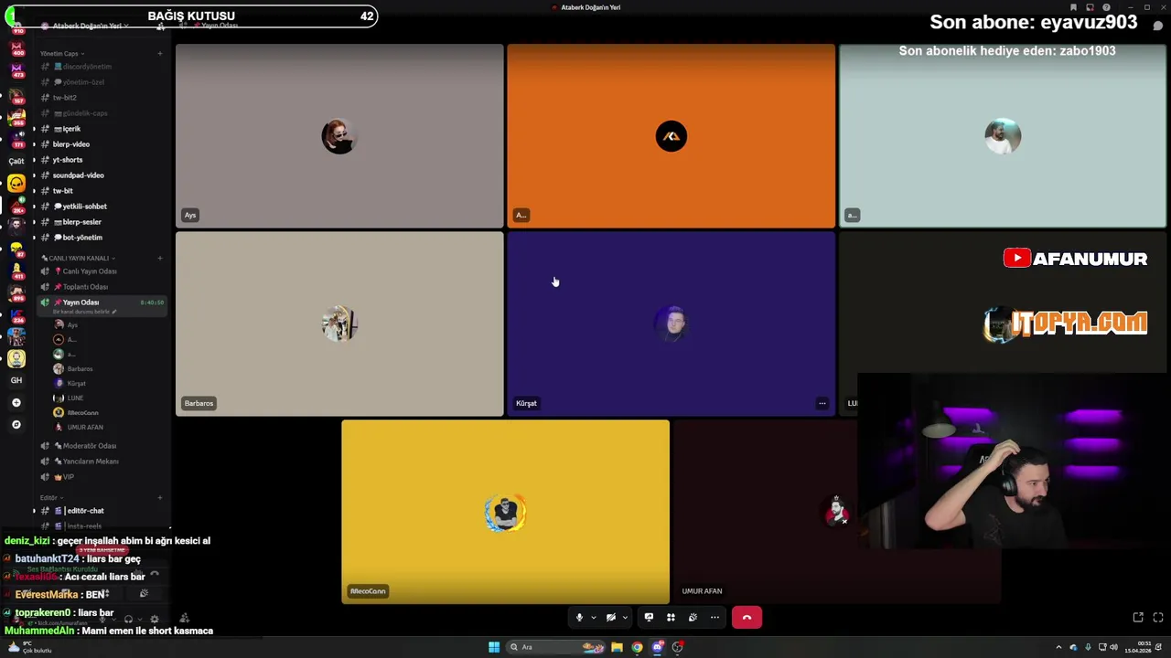Show hidden system tray icons chevron
The image size is (1171, 658).
point(1059,647)
